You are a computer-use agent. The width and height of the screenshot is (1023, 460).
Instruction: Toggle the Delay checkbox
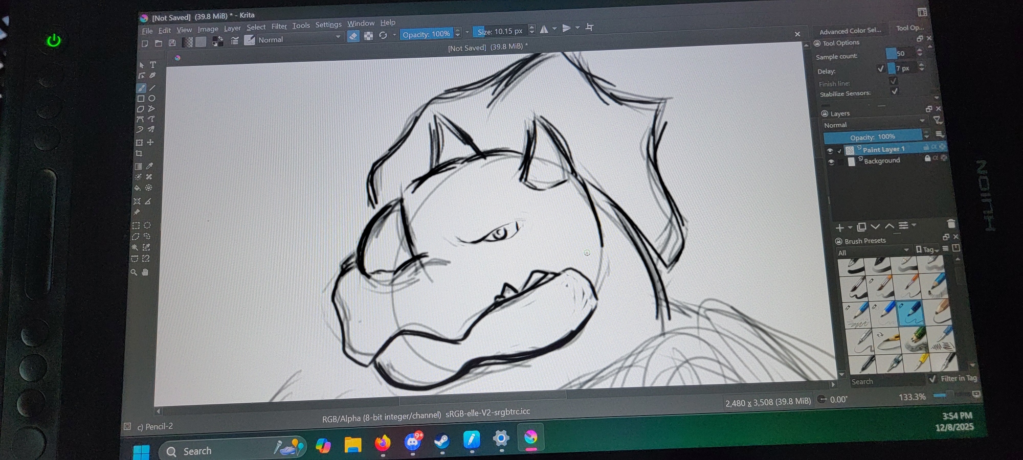click(880, 68)
